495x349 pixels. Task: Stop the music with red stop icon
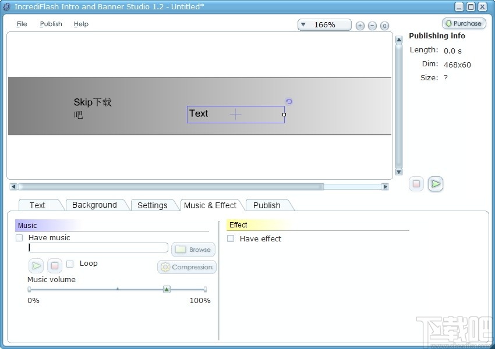click(55, 266)
